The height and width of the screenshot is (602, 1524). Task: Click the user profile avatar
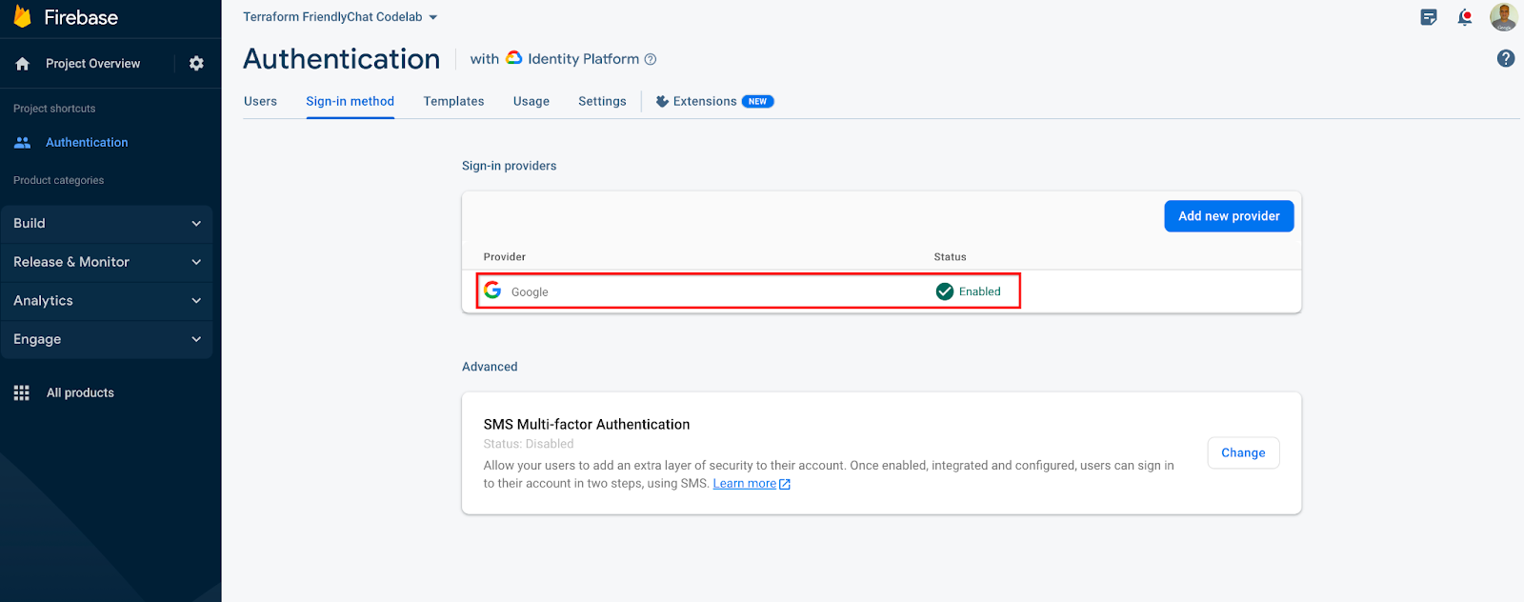point(1503,17)
